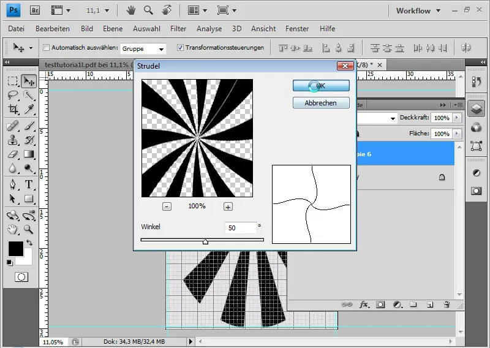Select the Type tool
490x348 pixels.
pos(29,184)
